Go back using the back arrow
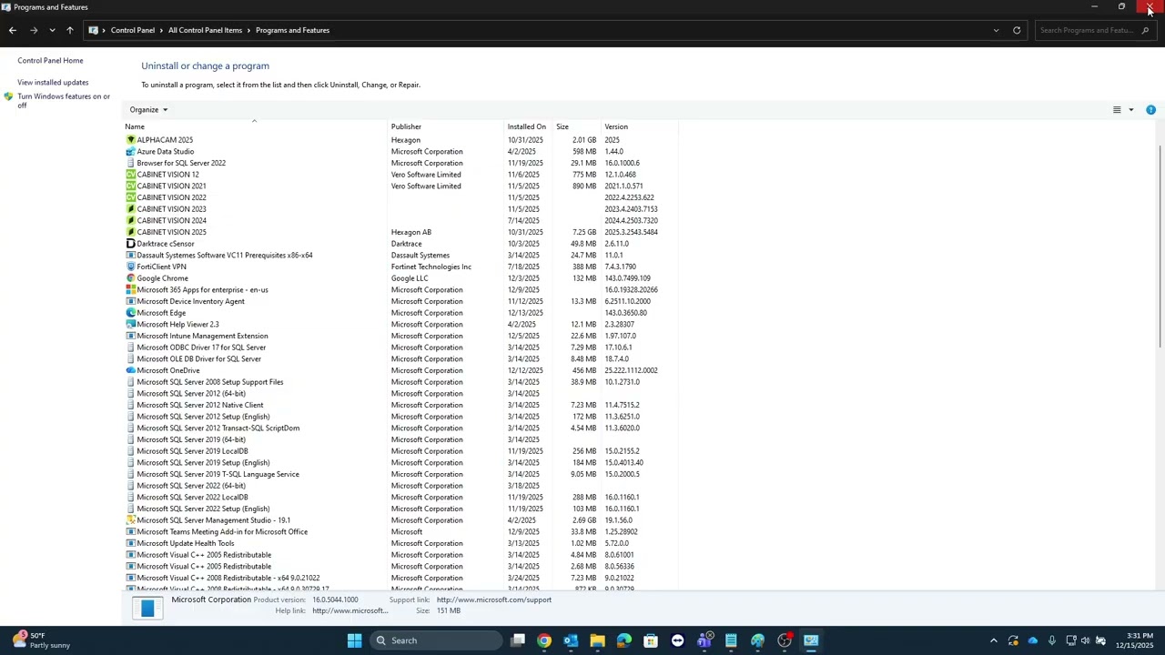Screen dimensions: 1165x655 click(13, 30)
